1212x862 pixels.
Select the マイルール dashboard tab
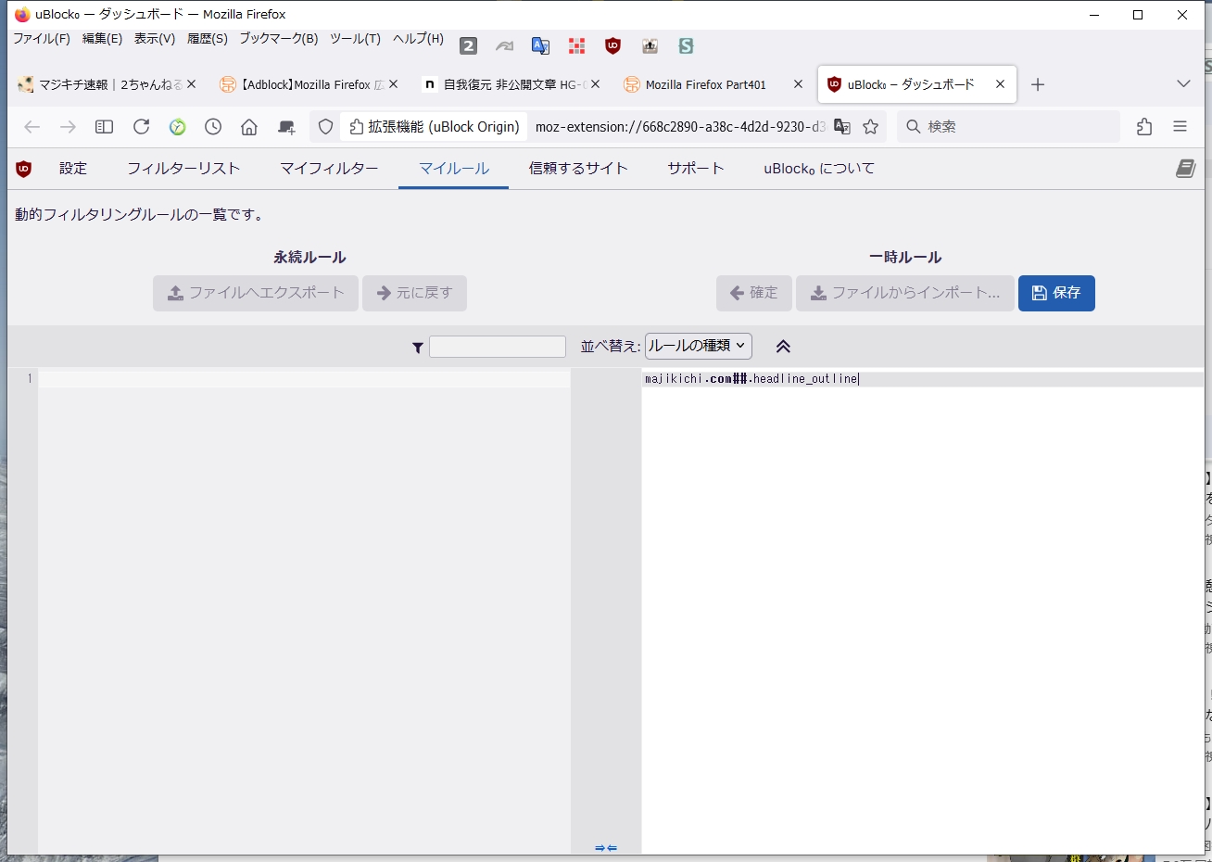(x=454, y=169)
